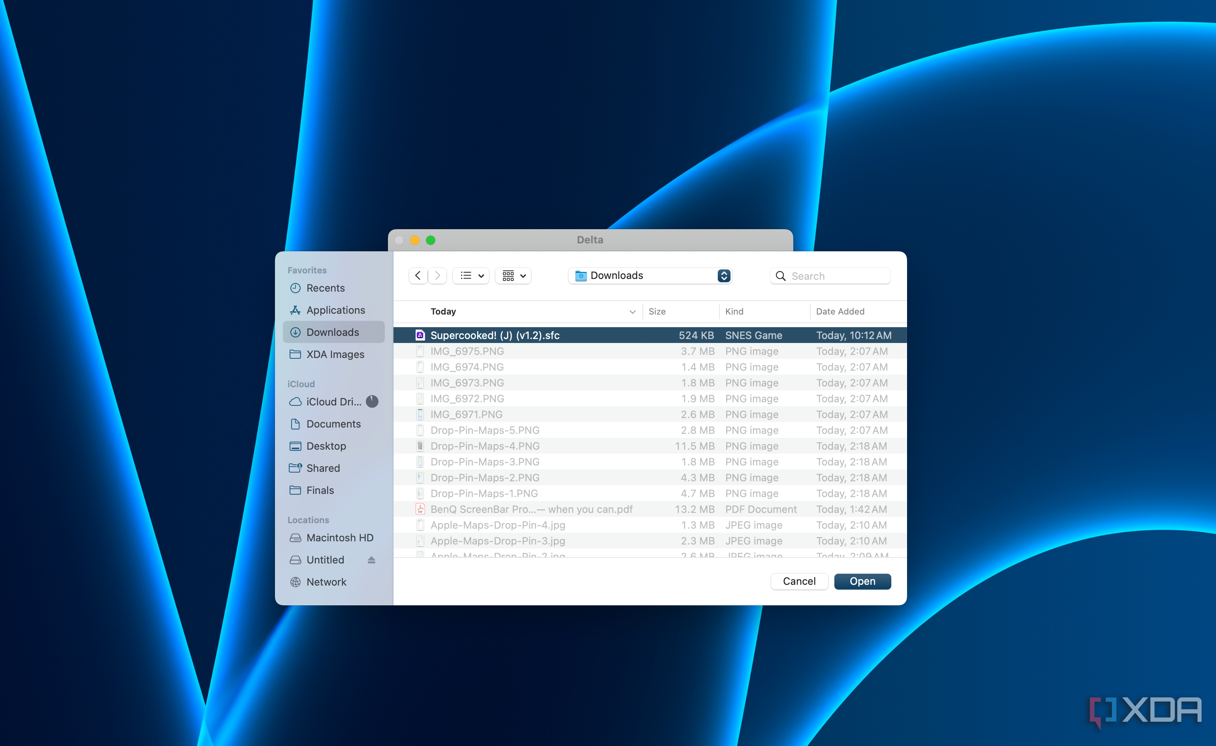Image resolution: width=1216 pixels, height=746 pixels.
Task: Open the grouping options dropdown
Action: pyautogui.click(x=513, y=275)
